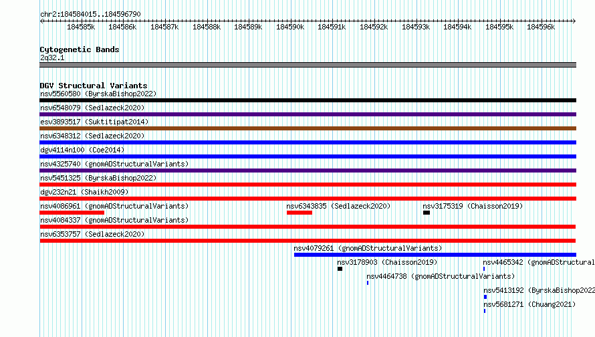Open nsv6353757 (Sedlazeck2020) label
Viewport: 595px width, 337px height.
point(92,234)
